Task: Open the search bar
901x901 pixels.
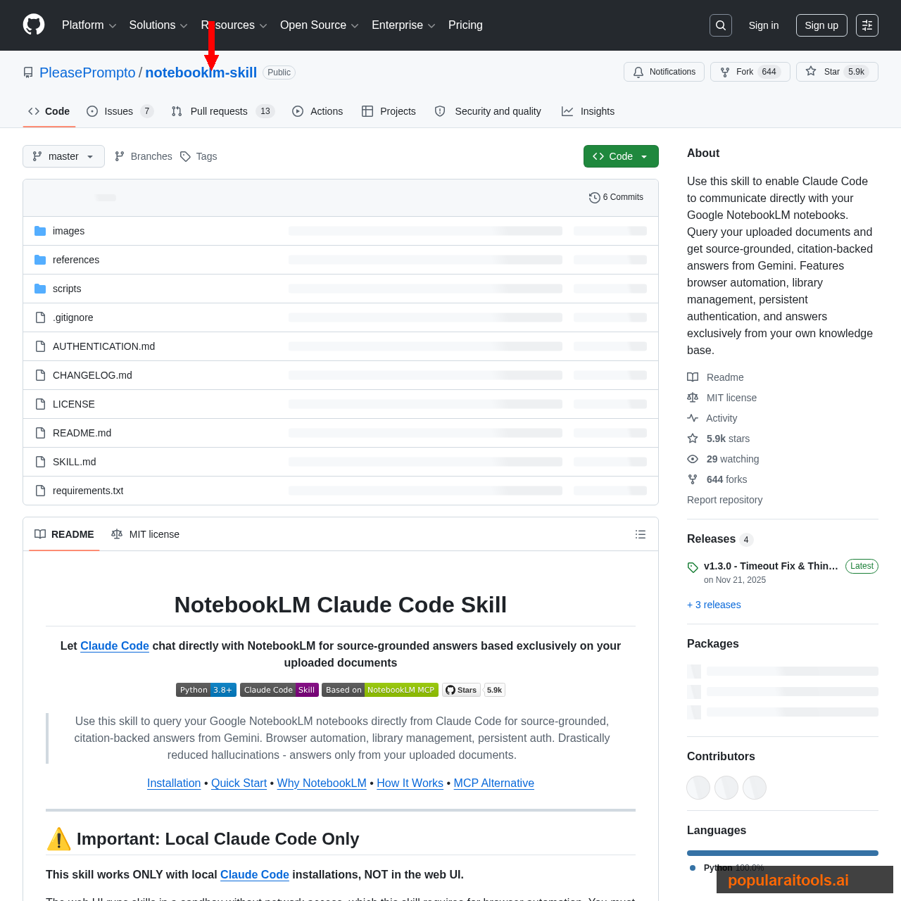Action: (x=720, y=25)
